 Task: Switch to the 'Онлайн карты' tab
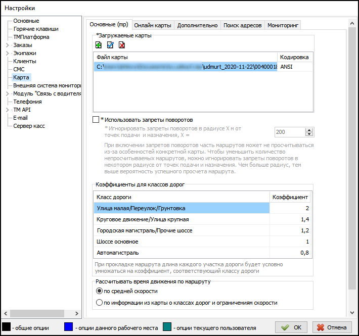(x=153, y=25)
